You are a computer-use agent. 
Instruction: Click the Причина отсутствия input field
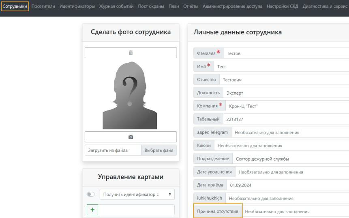295,212
